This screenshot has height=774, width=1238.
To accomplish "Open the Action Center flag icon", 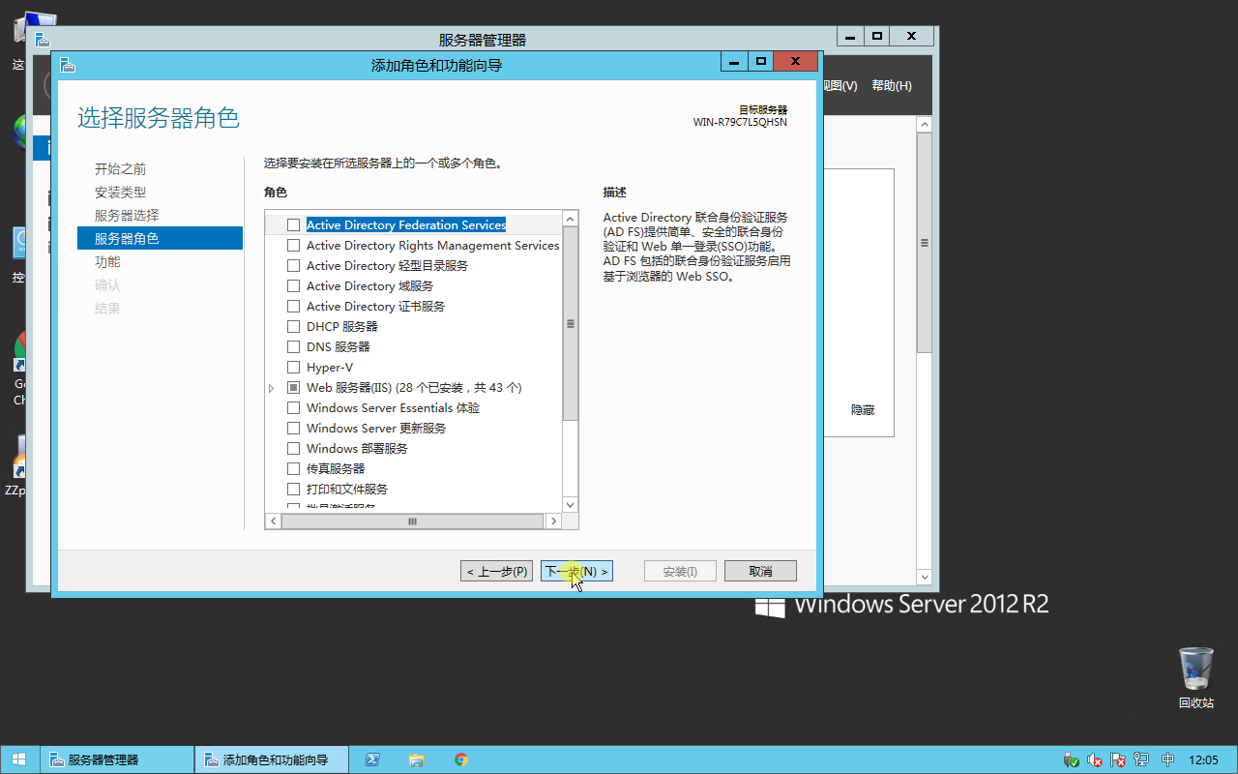I will [x=1118, y=760].
